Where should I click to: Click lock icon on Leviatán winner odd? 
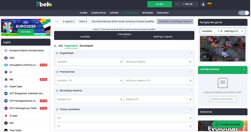(x=121, y=62)
